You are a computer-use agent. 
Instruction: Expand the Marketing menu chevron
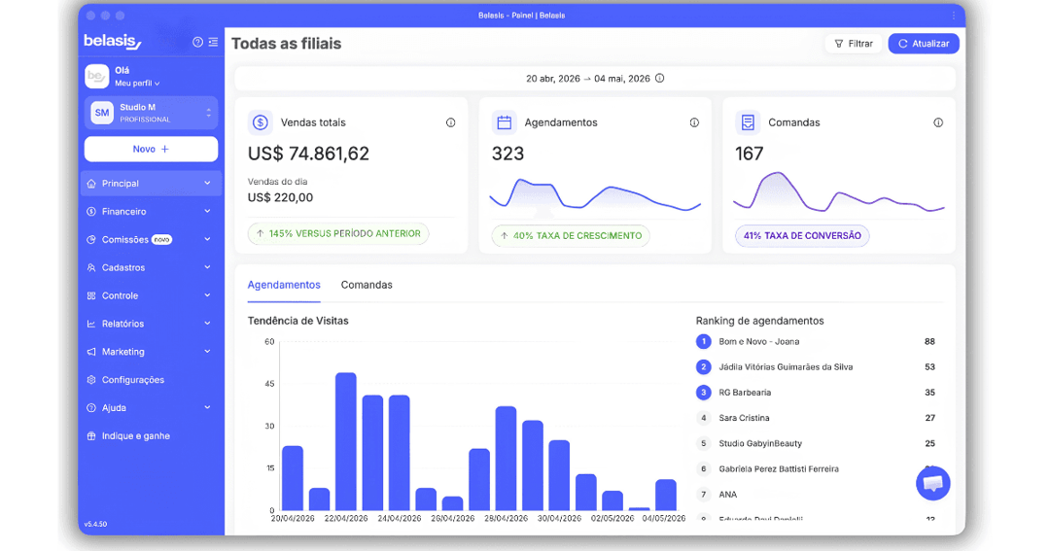click(x=208, y=352)
